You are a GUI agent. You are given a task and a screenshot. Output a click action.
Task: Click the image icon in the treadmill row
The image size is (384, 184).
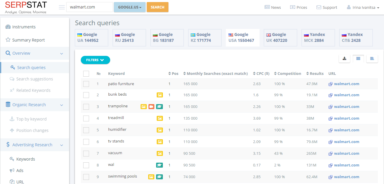160,118
